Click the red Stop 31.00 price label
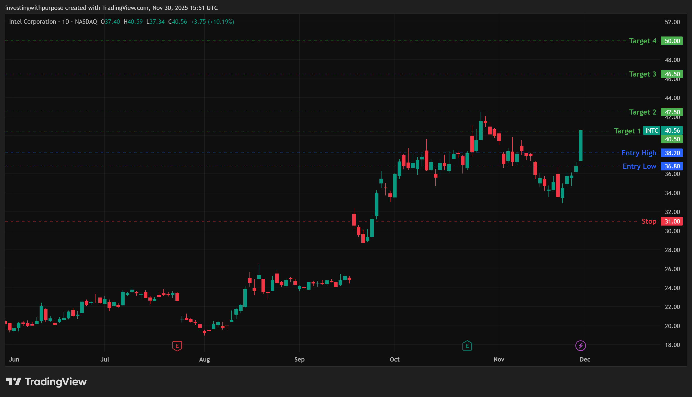692x397 pixels. point(672,221)
